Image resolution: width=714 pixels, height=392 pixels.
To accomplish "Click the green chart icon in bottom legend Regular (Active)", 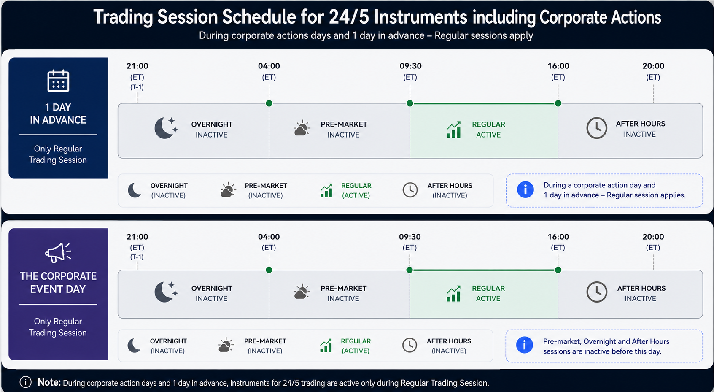I will point(326,346).
